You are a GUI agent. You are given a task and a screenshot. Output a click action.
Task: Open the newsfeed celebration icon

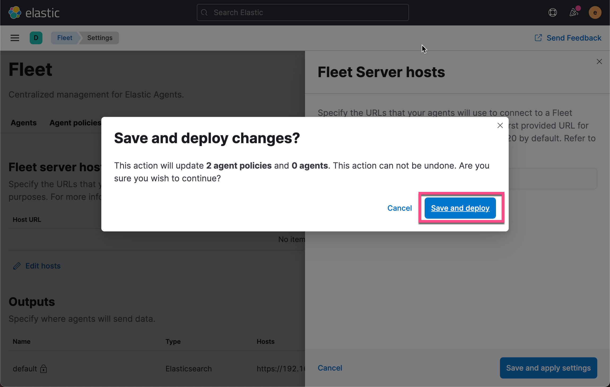click(x=574, y=12)
